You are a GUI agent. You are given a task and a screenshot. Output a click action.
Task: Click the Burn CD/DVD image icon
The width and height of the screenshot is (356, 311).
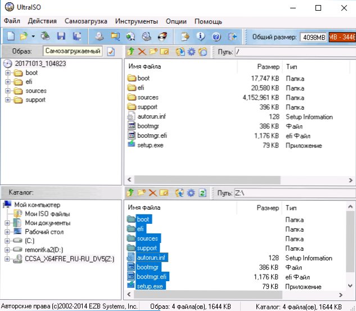coord(163,36)
